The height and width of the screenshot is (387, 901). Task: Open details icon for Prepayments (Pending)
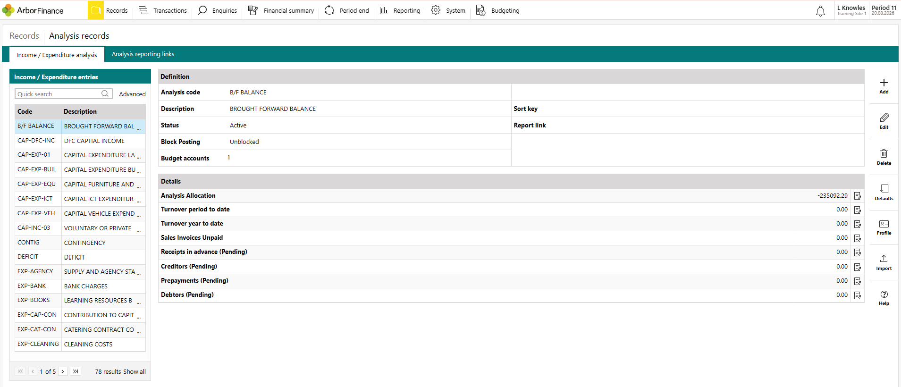click(x=858, y=281)
